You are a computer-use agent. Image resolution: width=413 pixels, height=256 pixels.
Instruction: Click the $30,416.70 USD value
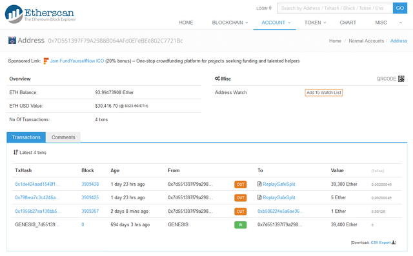coord(106,106)
